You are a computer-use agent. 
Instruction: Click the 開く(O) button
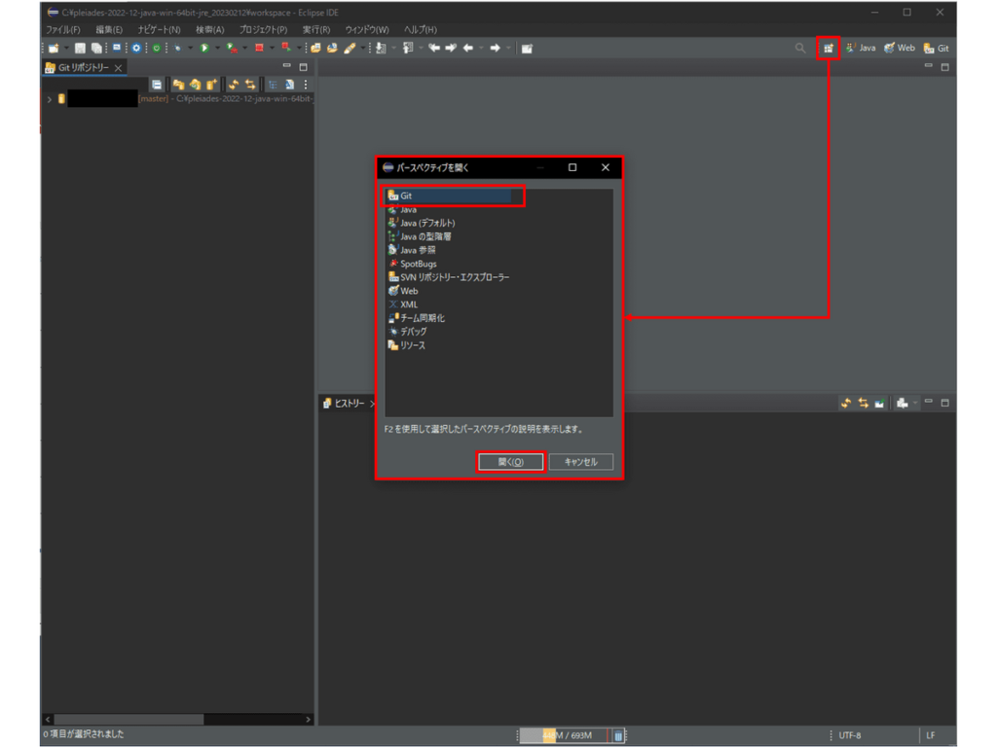(x=510, y=462)
